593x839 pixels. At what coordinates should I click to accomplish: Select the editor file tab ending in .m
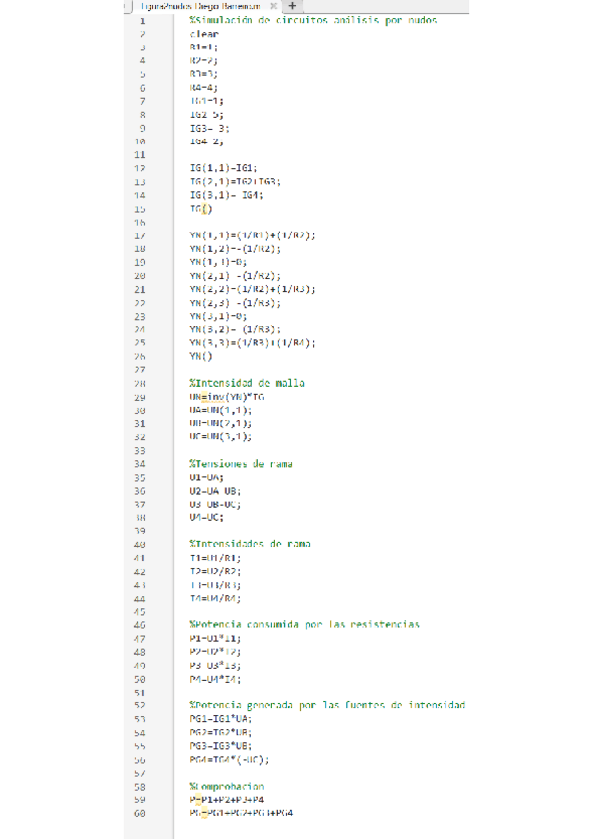coord(200,6)
